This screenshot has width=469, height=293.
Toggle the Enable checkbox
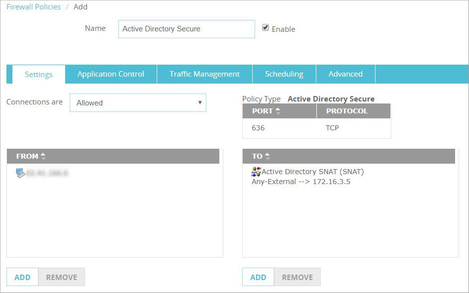[266, 28]
